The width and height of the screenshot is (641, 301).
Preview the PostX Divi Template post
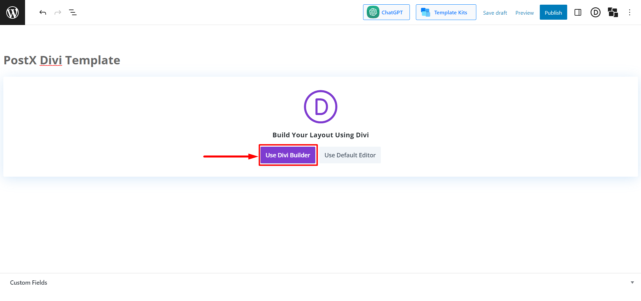pos(524,13)
